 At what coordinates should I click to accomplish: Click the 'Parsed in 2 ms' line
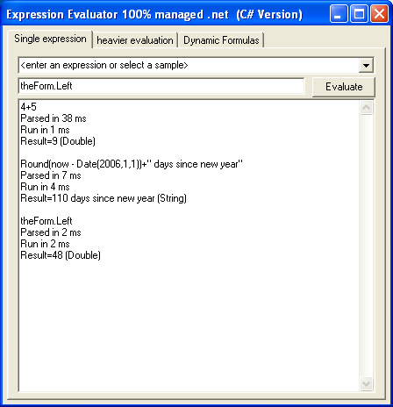point(51,232)
